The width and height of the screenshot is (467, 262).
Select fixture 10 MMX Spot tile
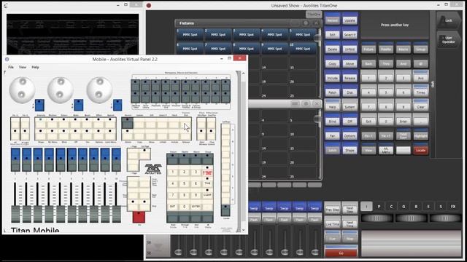click(303, 48)
